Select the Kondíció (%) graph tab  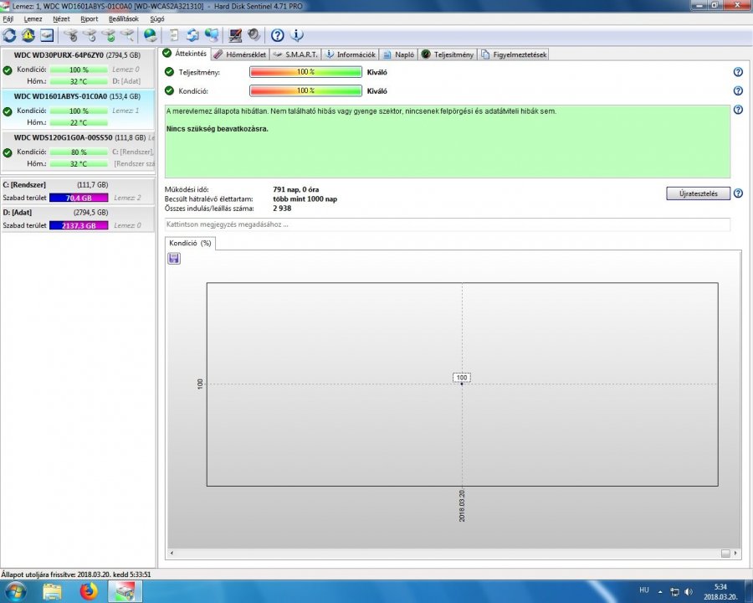tap(190, 244)
